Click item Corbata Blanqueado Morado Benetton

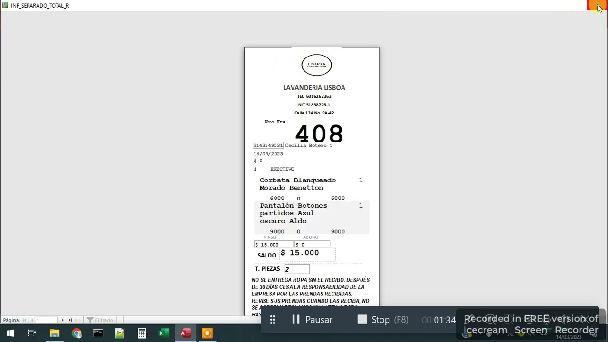point(298,184)
